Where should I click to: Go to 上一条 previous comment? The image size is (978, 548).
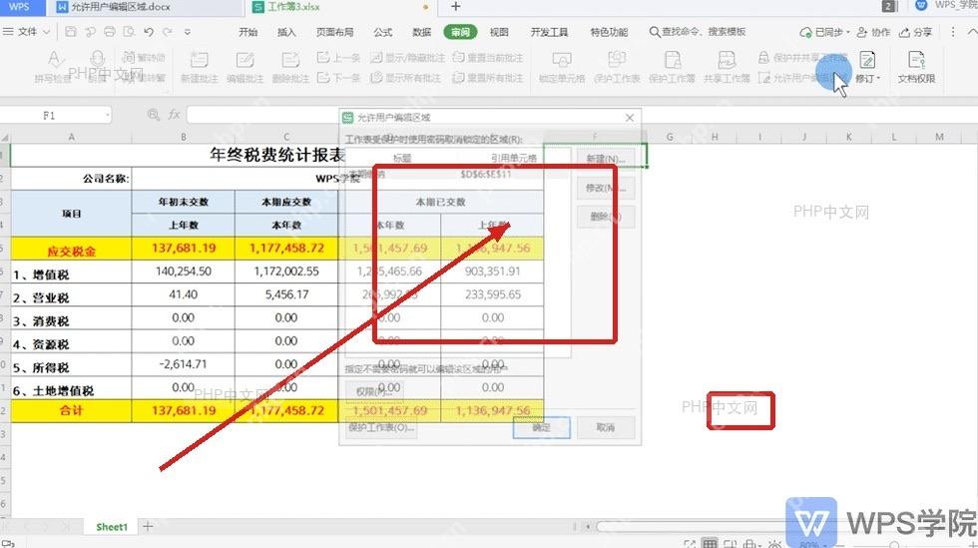pos(338,58)
